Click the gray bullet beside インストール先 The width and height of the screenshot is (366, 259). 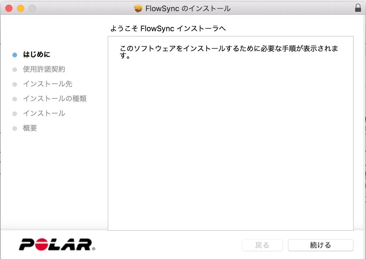tap(15, 84)
